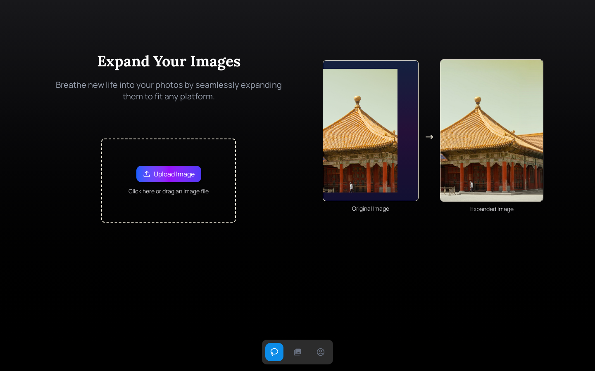Click the 'Expanded Image' caption
Viewport: 595px width, 371px height.
coord(492,209)
